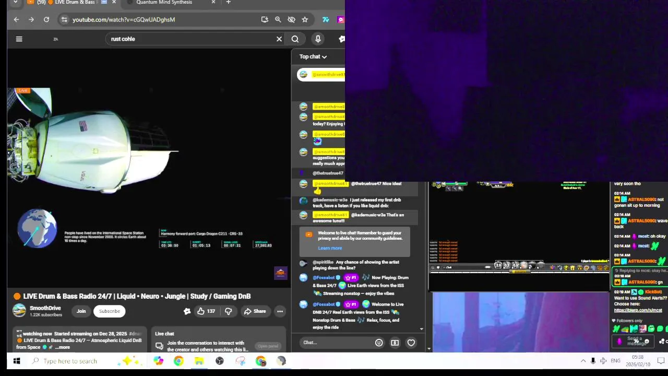Open Copilot from the taskbar
The width and height of the screenshot is (668, 376).
pos(158,361)
